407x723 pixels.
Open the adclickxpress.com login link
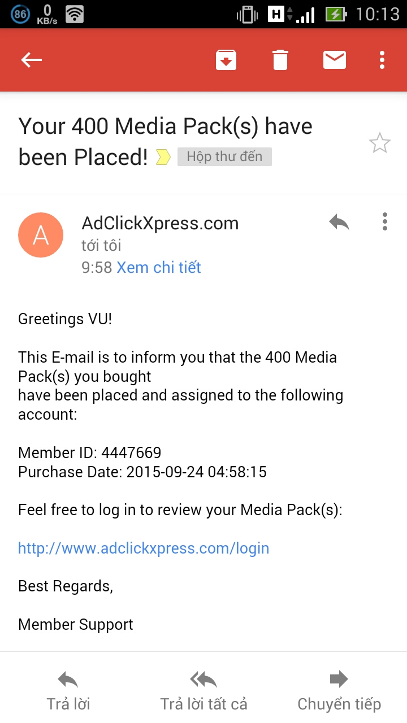click(x=144, y=548)
